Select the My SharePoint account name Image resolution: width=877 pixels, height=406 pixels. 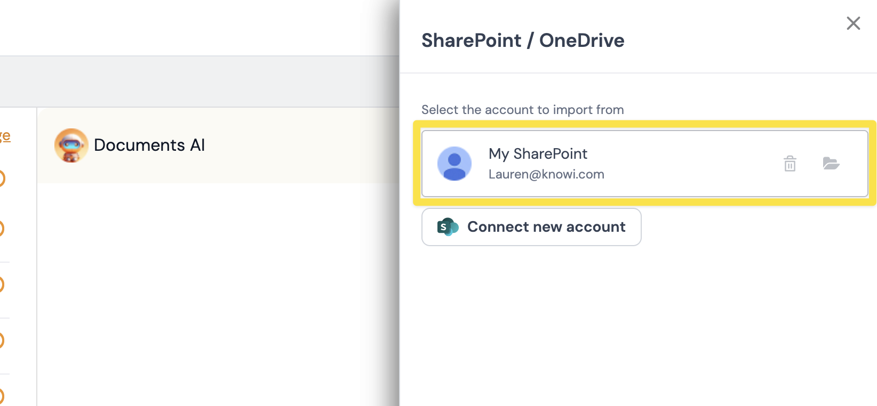click(x=538, y=154)
